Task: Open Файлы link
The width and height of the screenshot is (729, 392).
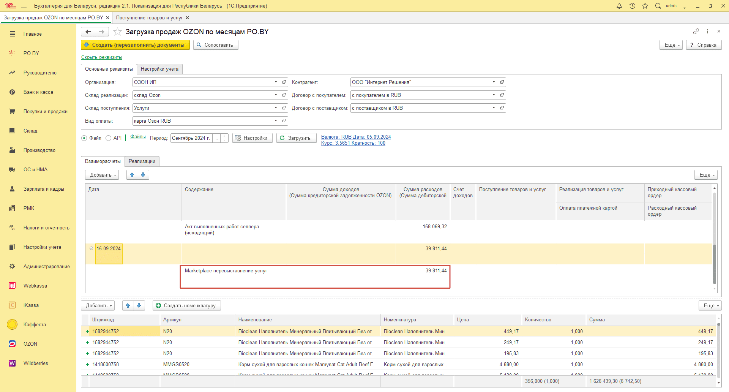Action: click(138, 137)
